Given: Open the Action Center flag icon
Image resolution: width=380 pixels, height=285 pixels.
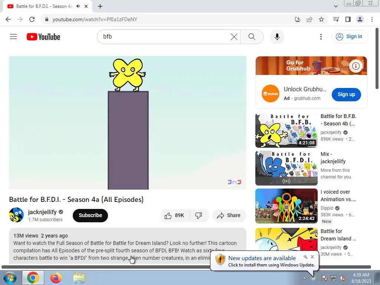Looking at the screenshot, I should pyautogui.click(x=324, y=278).
